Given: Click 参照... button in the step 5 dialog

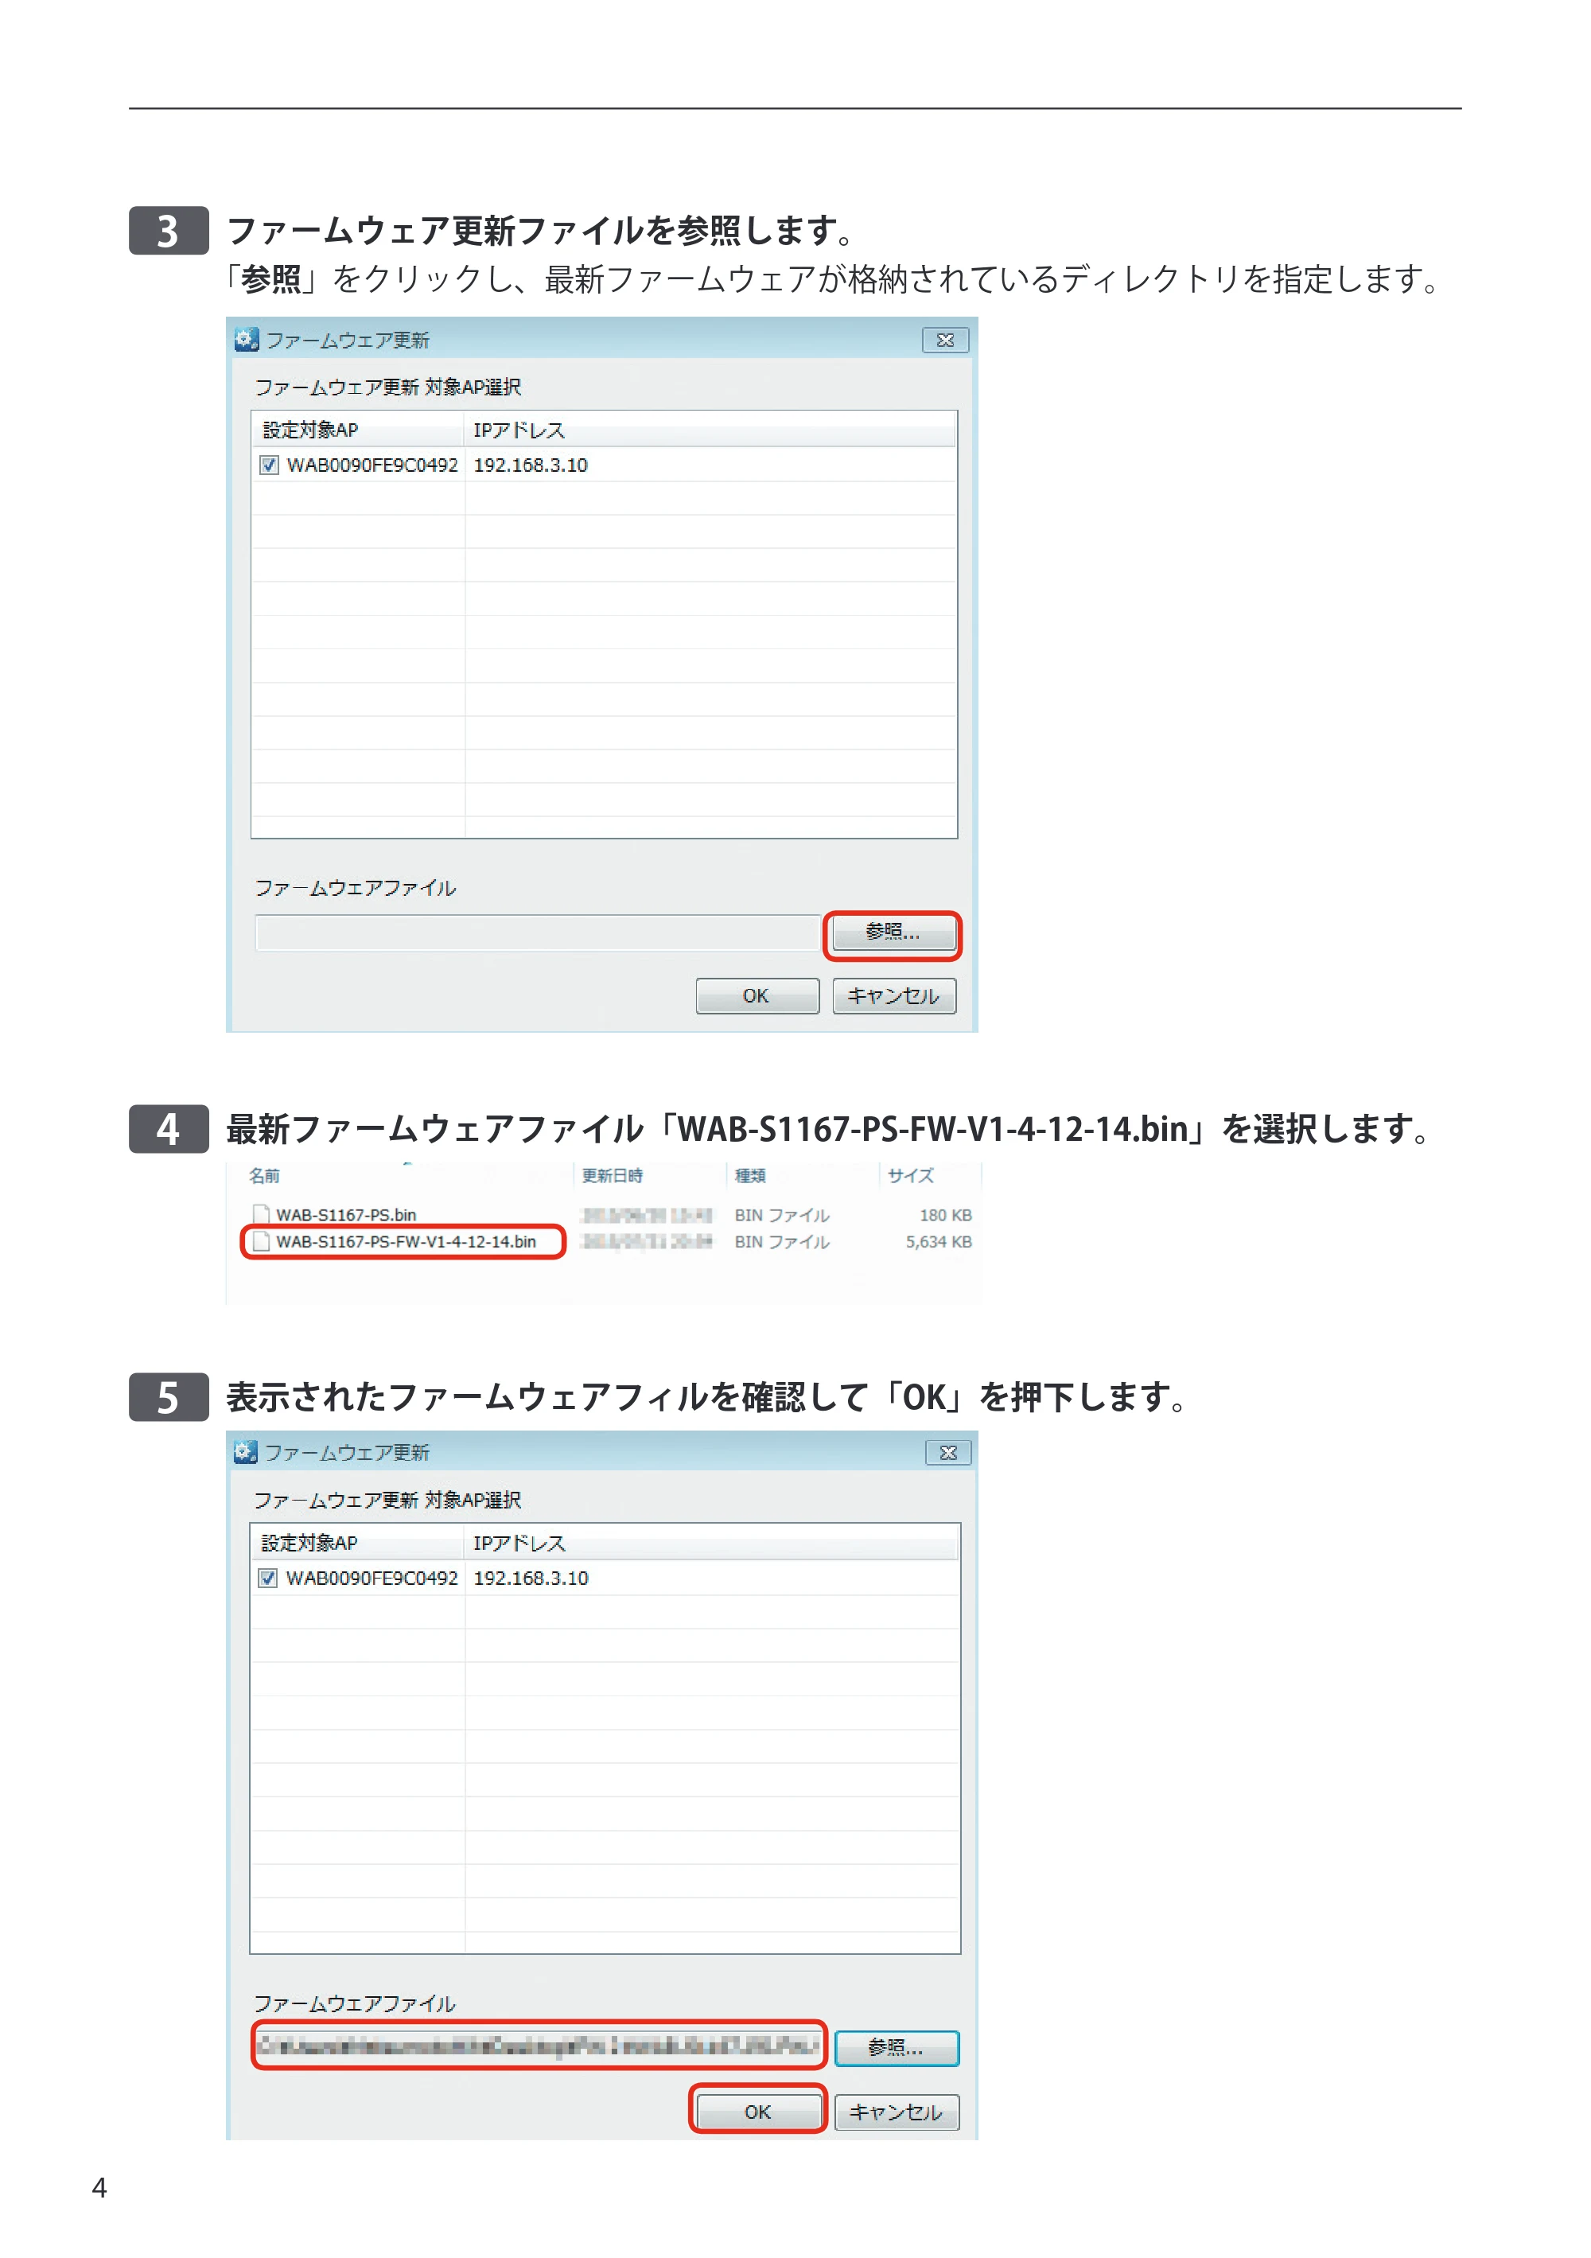Looking at the screenshot, I should (896, 2047).
